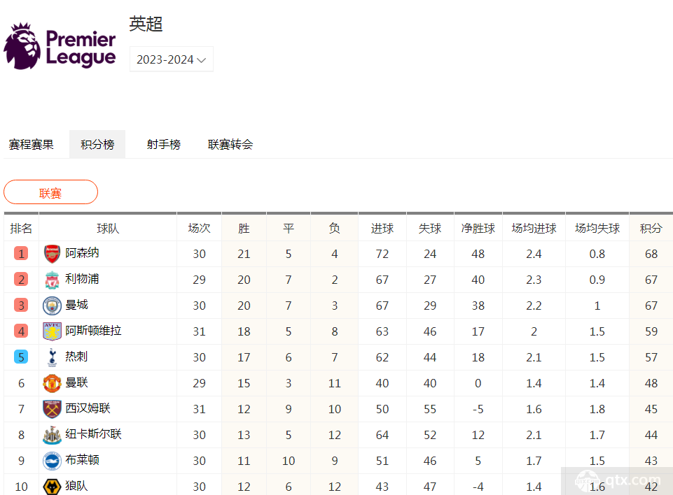Image resolution: width=673 pixels, height=495 pixels.
Task: Click the 进球 column header
Action: tap(382, 229)
